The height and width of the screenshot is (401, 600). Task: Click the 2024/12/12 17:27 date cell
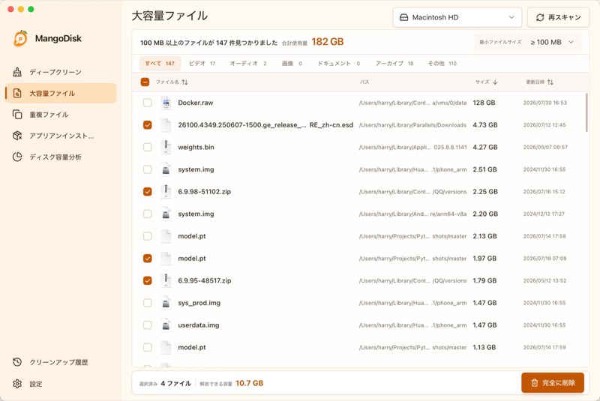click(544, 214)
